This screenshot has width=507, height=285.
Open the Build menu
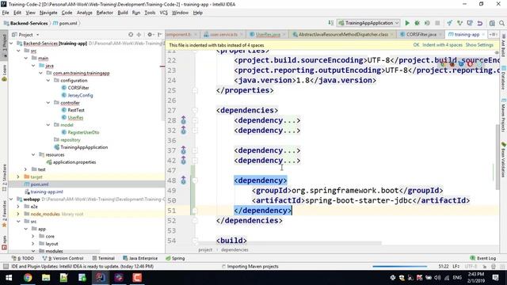point(123,13)
